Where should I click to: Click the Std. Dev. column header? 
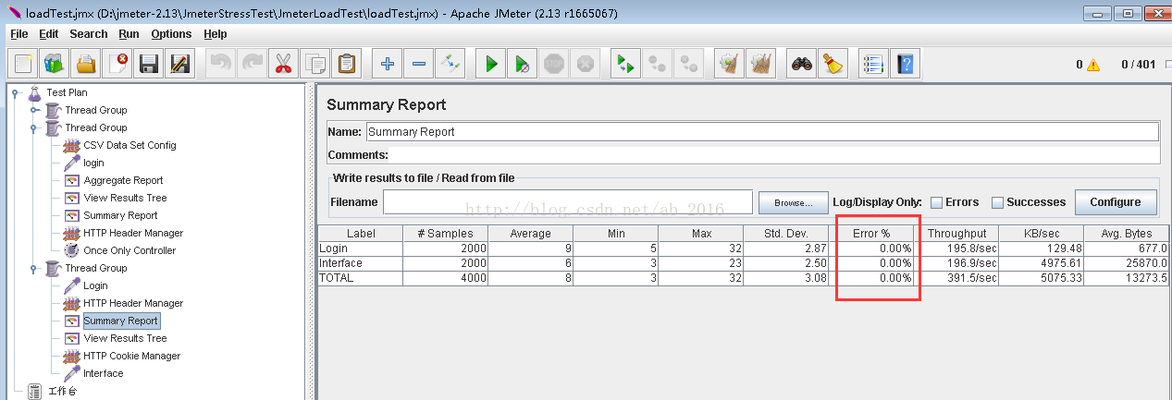pos(786,234)
